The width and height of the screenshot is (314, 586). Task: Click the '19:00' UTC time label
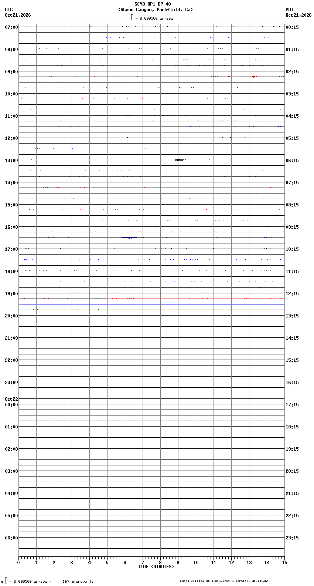(11, 294)
